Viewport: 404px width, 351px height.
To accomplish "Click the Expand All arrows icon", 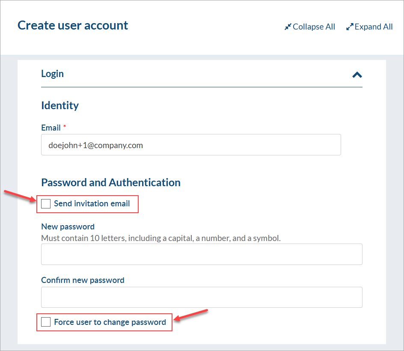I will coord(350,27).
